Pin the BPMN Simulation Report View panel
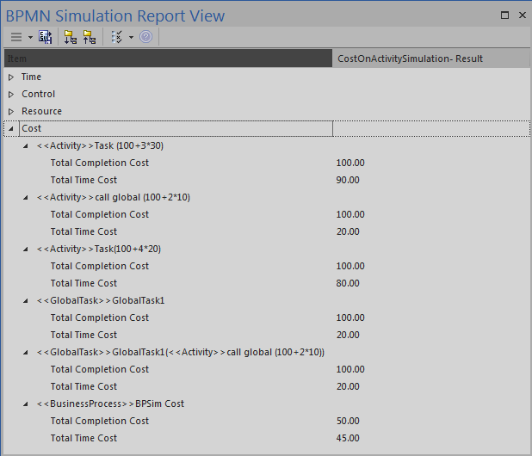The height and width of the screenshot is (456, 532). pos(505,15)
